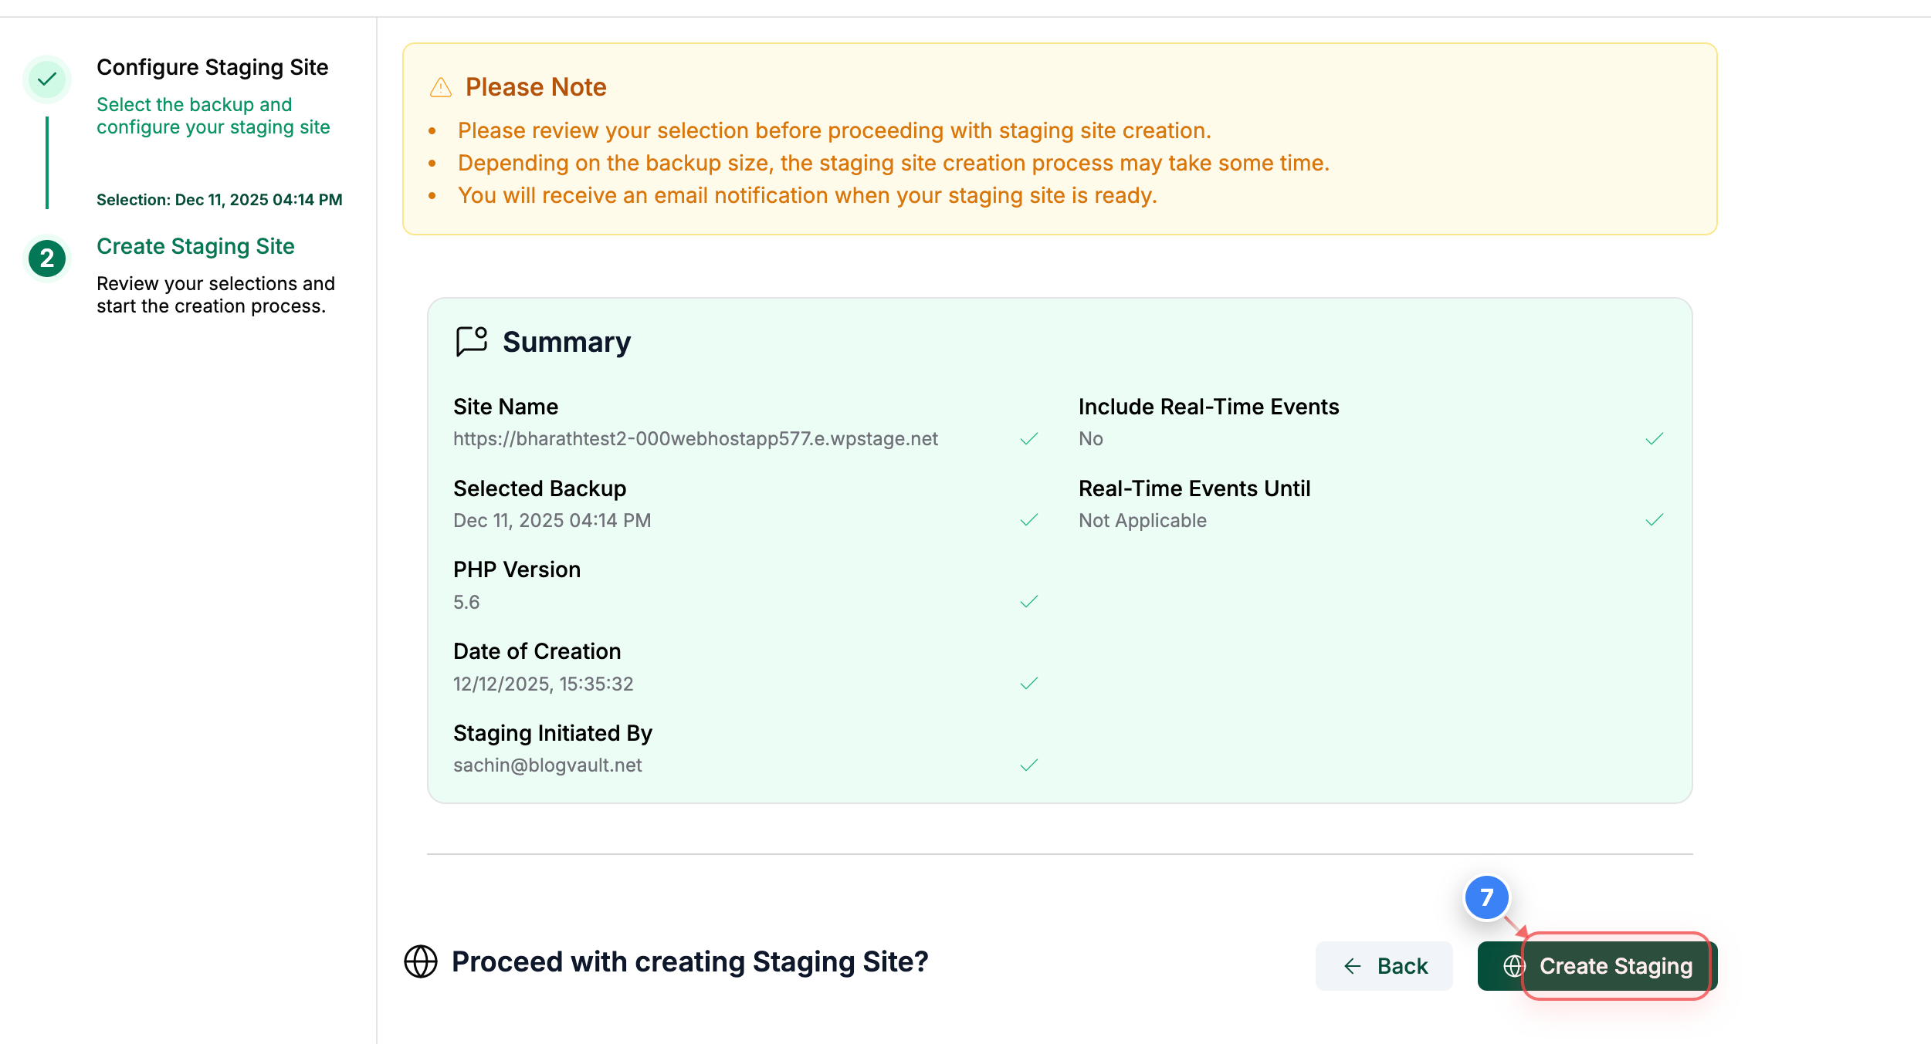Click the warning triangle in Please Note banner
Viewport: 1931px width, 1044px height.
click(x=439, y=87)
